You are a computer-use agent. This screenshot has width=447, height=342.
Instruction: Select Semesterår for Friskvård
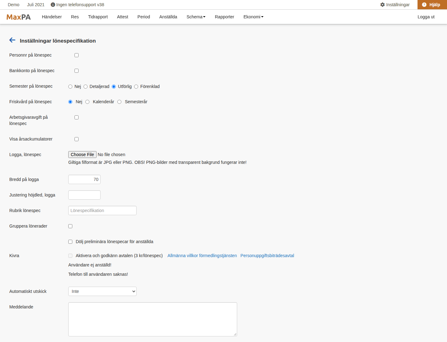pos(119,102)
